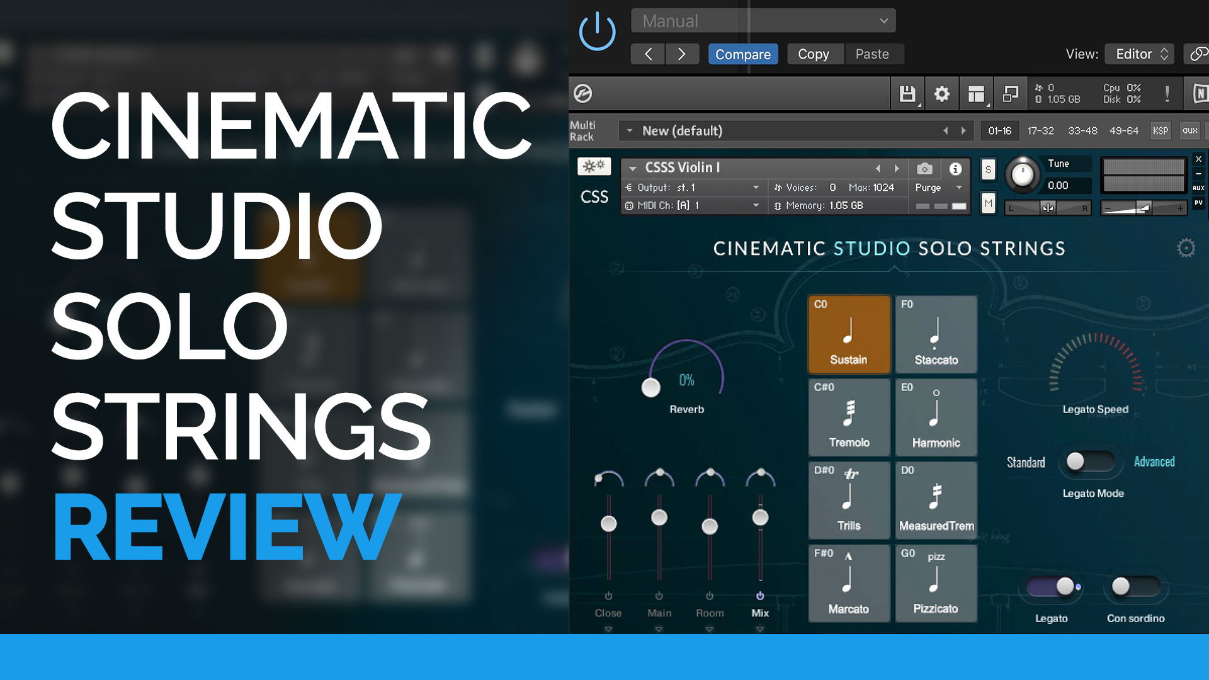
Task: Switch to the 17-32 rack page
Action: [x=1040, y=130]
